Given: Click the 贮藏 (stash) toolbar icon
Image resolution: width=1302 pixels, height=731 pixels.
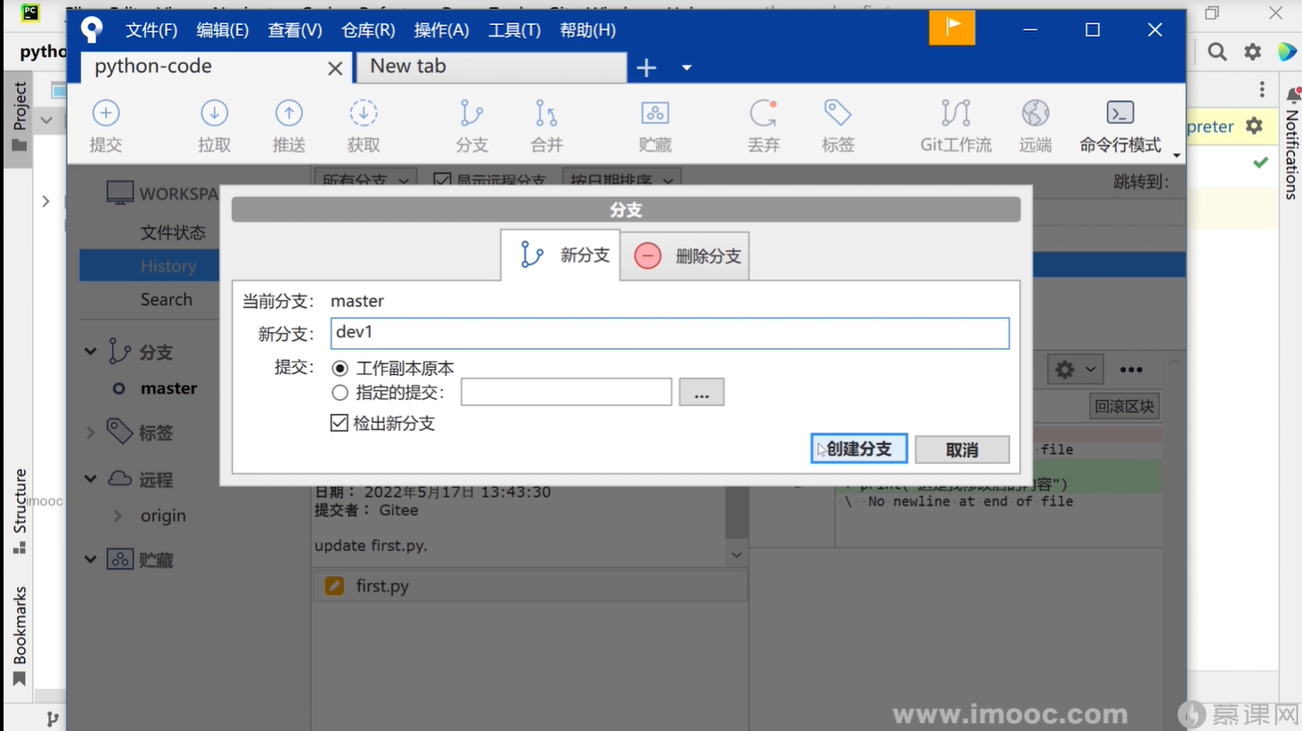Looking at the screenshot, I should coord(654,125).
